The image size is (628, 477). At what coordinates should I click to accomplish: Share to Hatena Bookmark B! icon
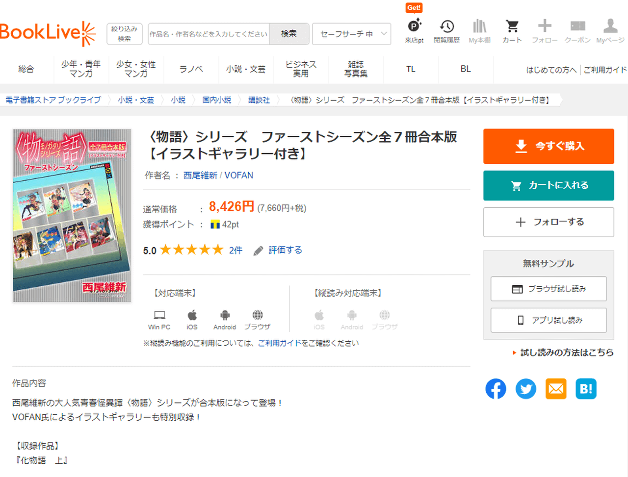[586, 389]
